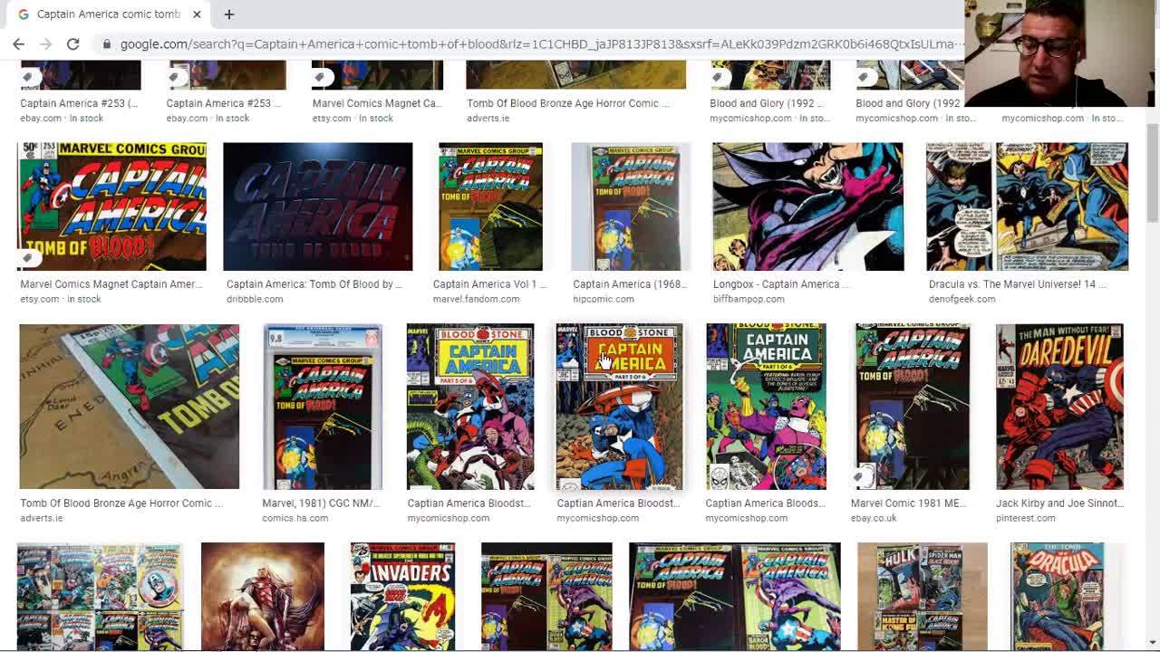
Task: Open hipcomic.com Captain America (1968 image
Action: (x=631, y=206)
